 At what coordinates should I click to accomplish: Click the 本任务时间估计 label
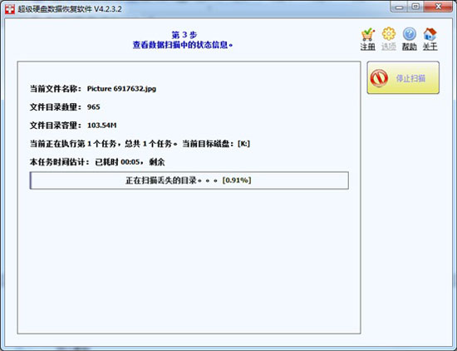click(60, 162)
